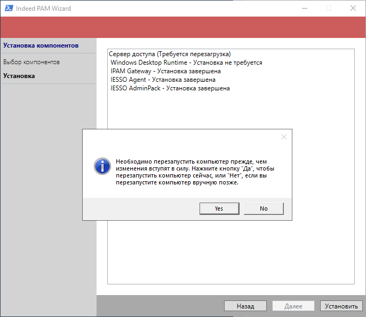
Task: Click the Indeed PAM Wizard title text
Action: (x=43, y=9)
